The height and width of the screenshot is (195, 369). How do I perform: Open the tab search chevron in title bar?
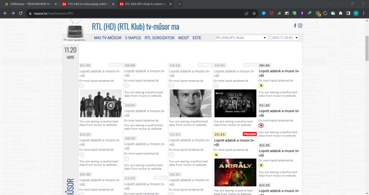click(330, 4)
